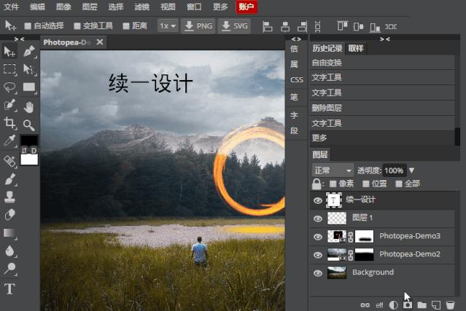The height and width of the screenshot is (311, 466).
Task: Hide the 续一设计 text layer
Action: (318, 200)
